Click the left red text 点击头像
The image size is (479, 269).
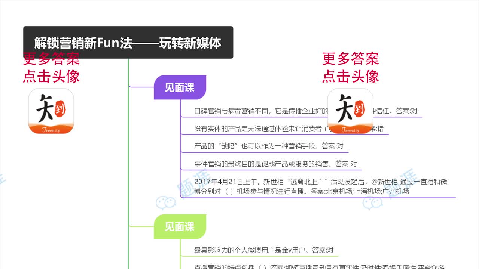tap(51, 77)
